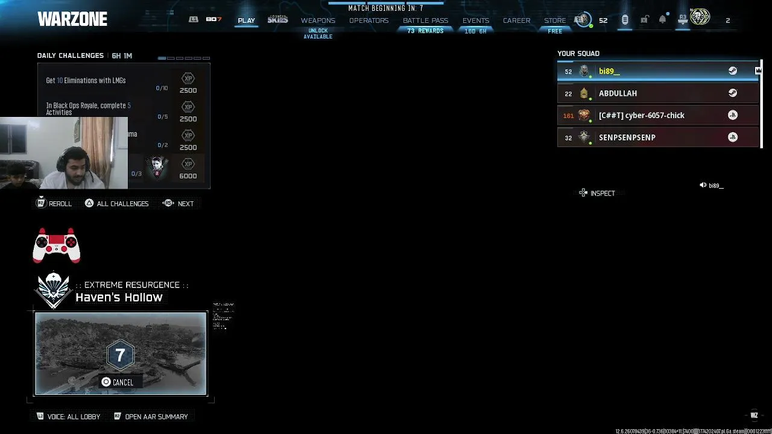Viewport: 772px width, 434px height.
Task: Click the Steam platform icon on the ABDULLAH row
Action: [733, 93]
